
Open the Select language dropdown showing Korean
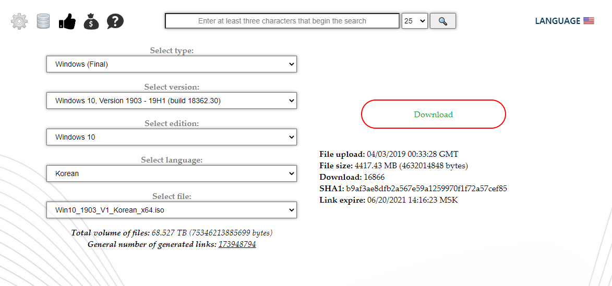[171, 173]
